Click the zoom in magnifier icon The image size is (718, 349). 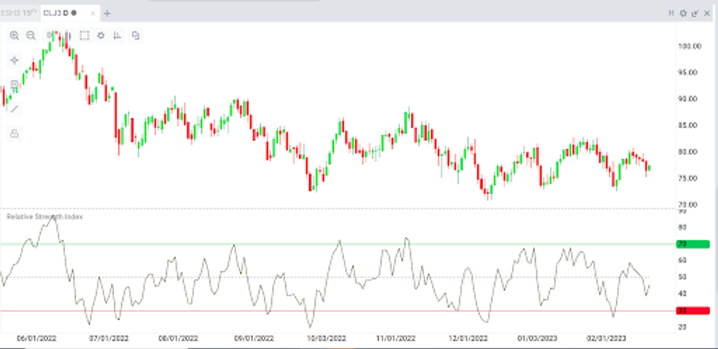14,35
